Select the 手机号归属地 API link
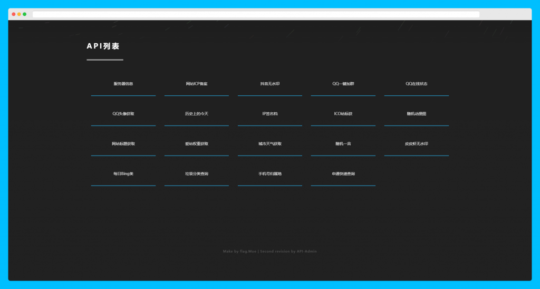 click(x=270, y=174)
